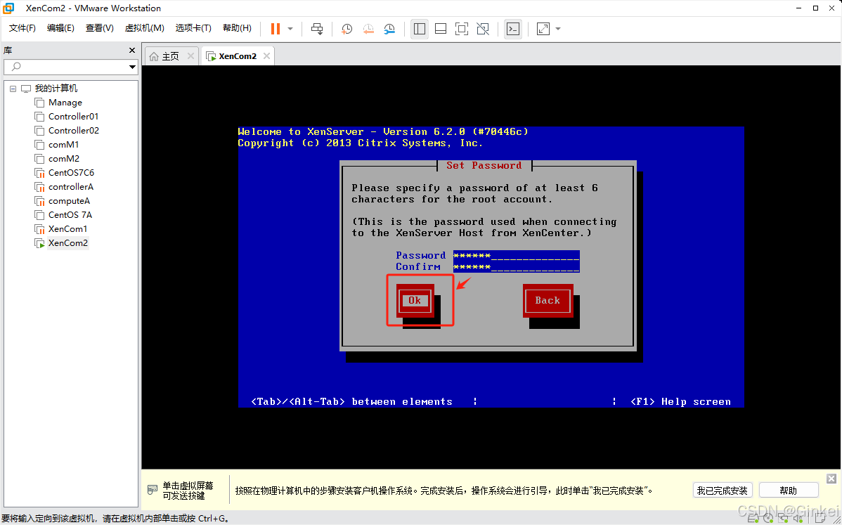The image size is (842, 525).
Task: Click the <F1> Help screen text
Action: coord(680,401)
